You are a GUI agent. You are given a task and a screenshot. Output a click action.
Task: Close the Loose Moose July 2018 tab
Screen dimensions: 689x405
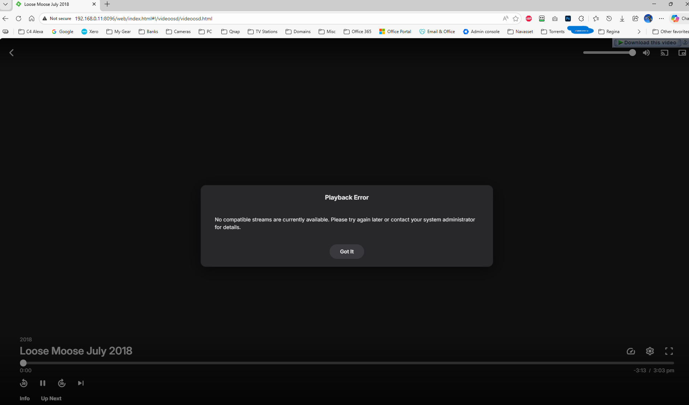tap(94, 4)
